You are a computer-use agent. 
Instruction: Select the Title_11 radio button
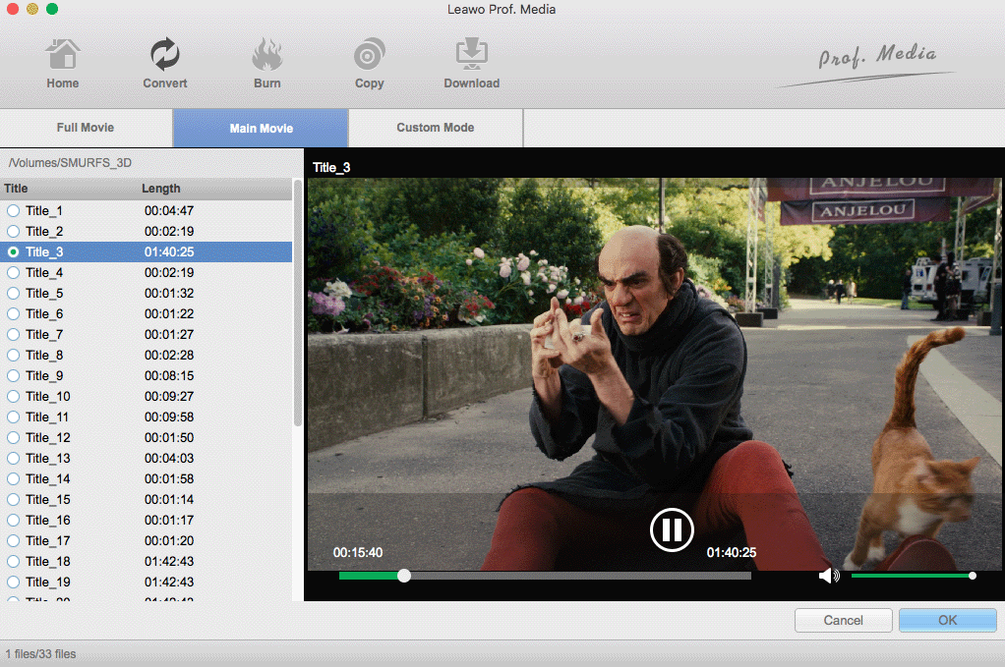(14, 417)
